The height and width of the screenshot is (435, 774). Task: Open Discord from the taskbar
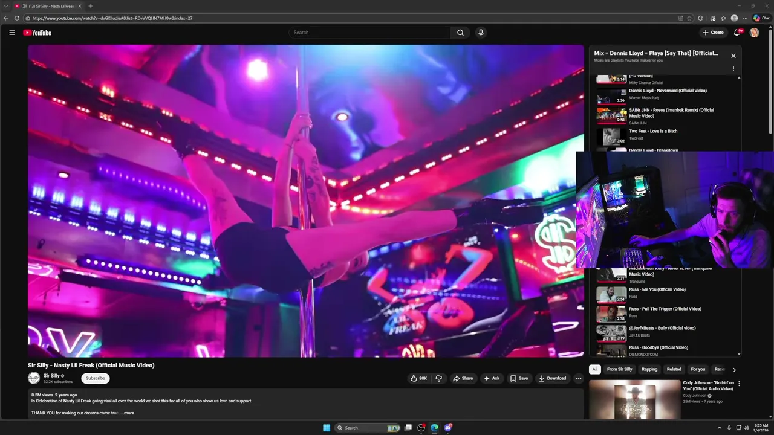(448, 428)
